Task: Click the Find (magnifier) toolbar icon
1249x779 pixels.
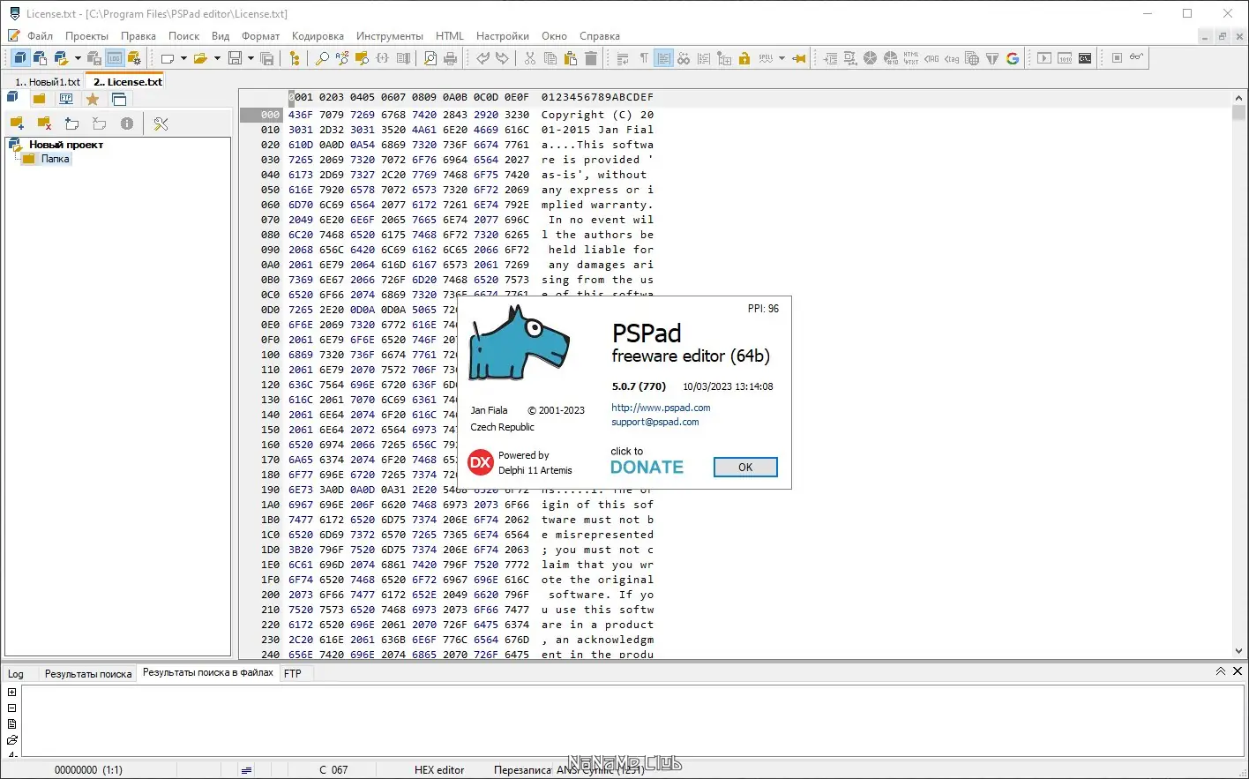Action: (322, 58)
